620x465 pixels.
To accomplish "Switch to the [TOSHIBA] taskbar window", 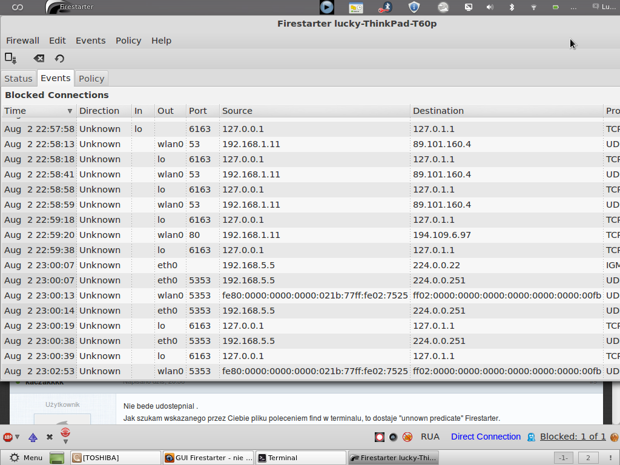I will (116, 458).
